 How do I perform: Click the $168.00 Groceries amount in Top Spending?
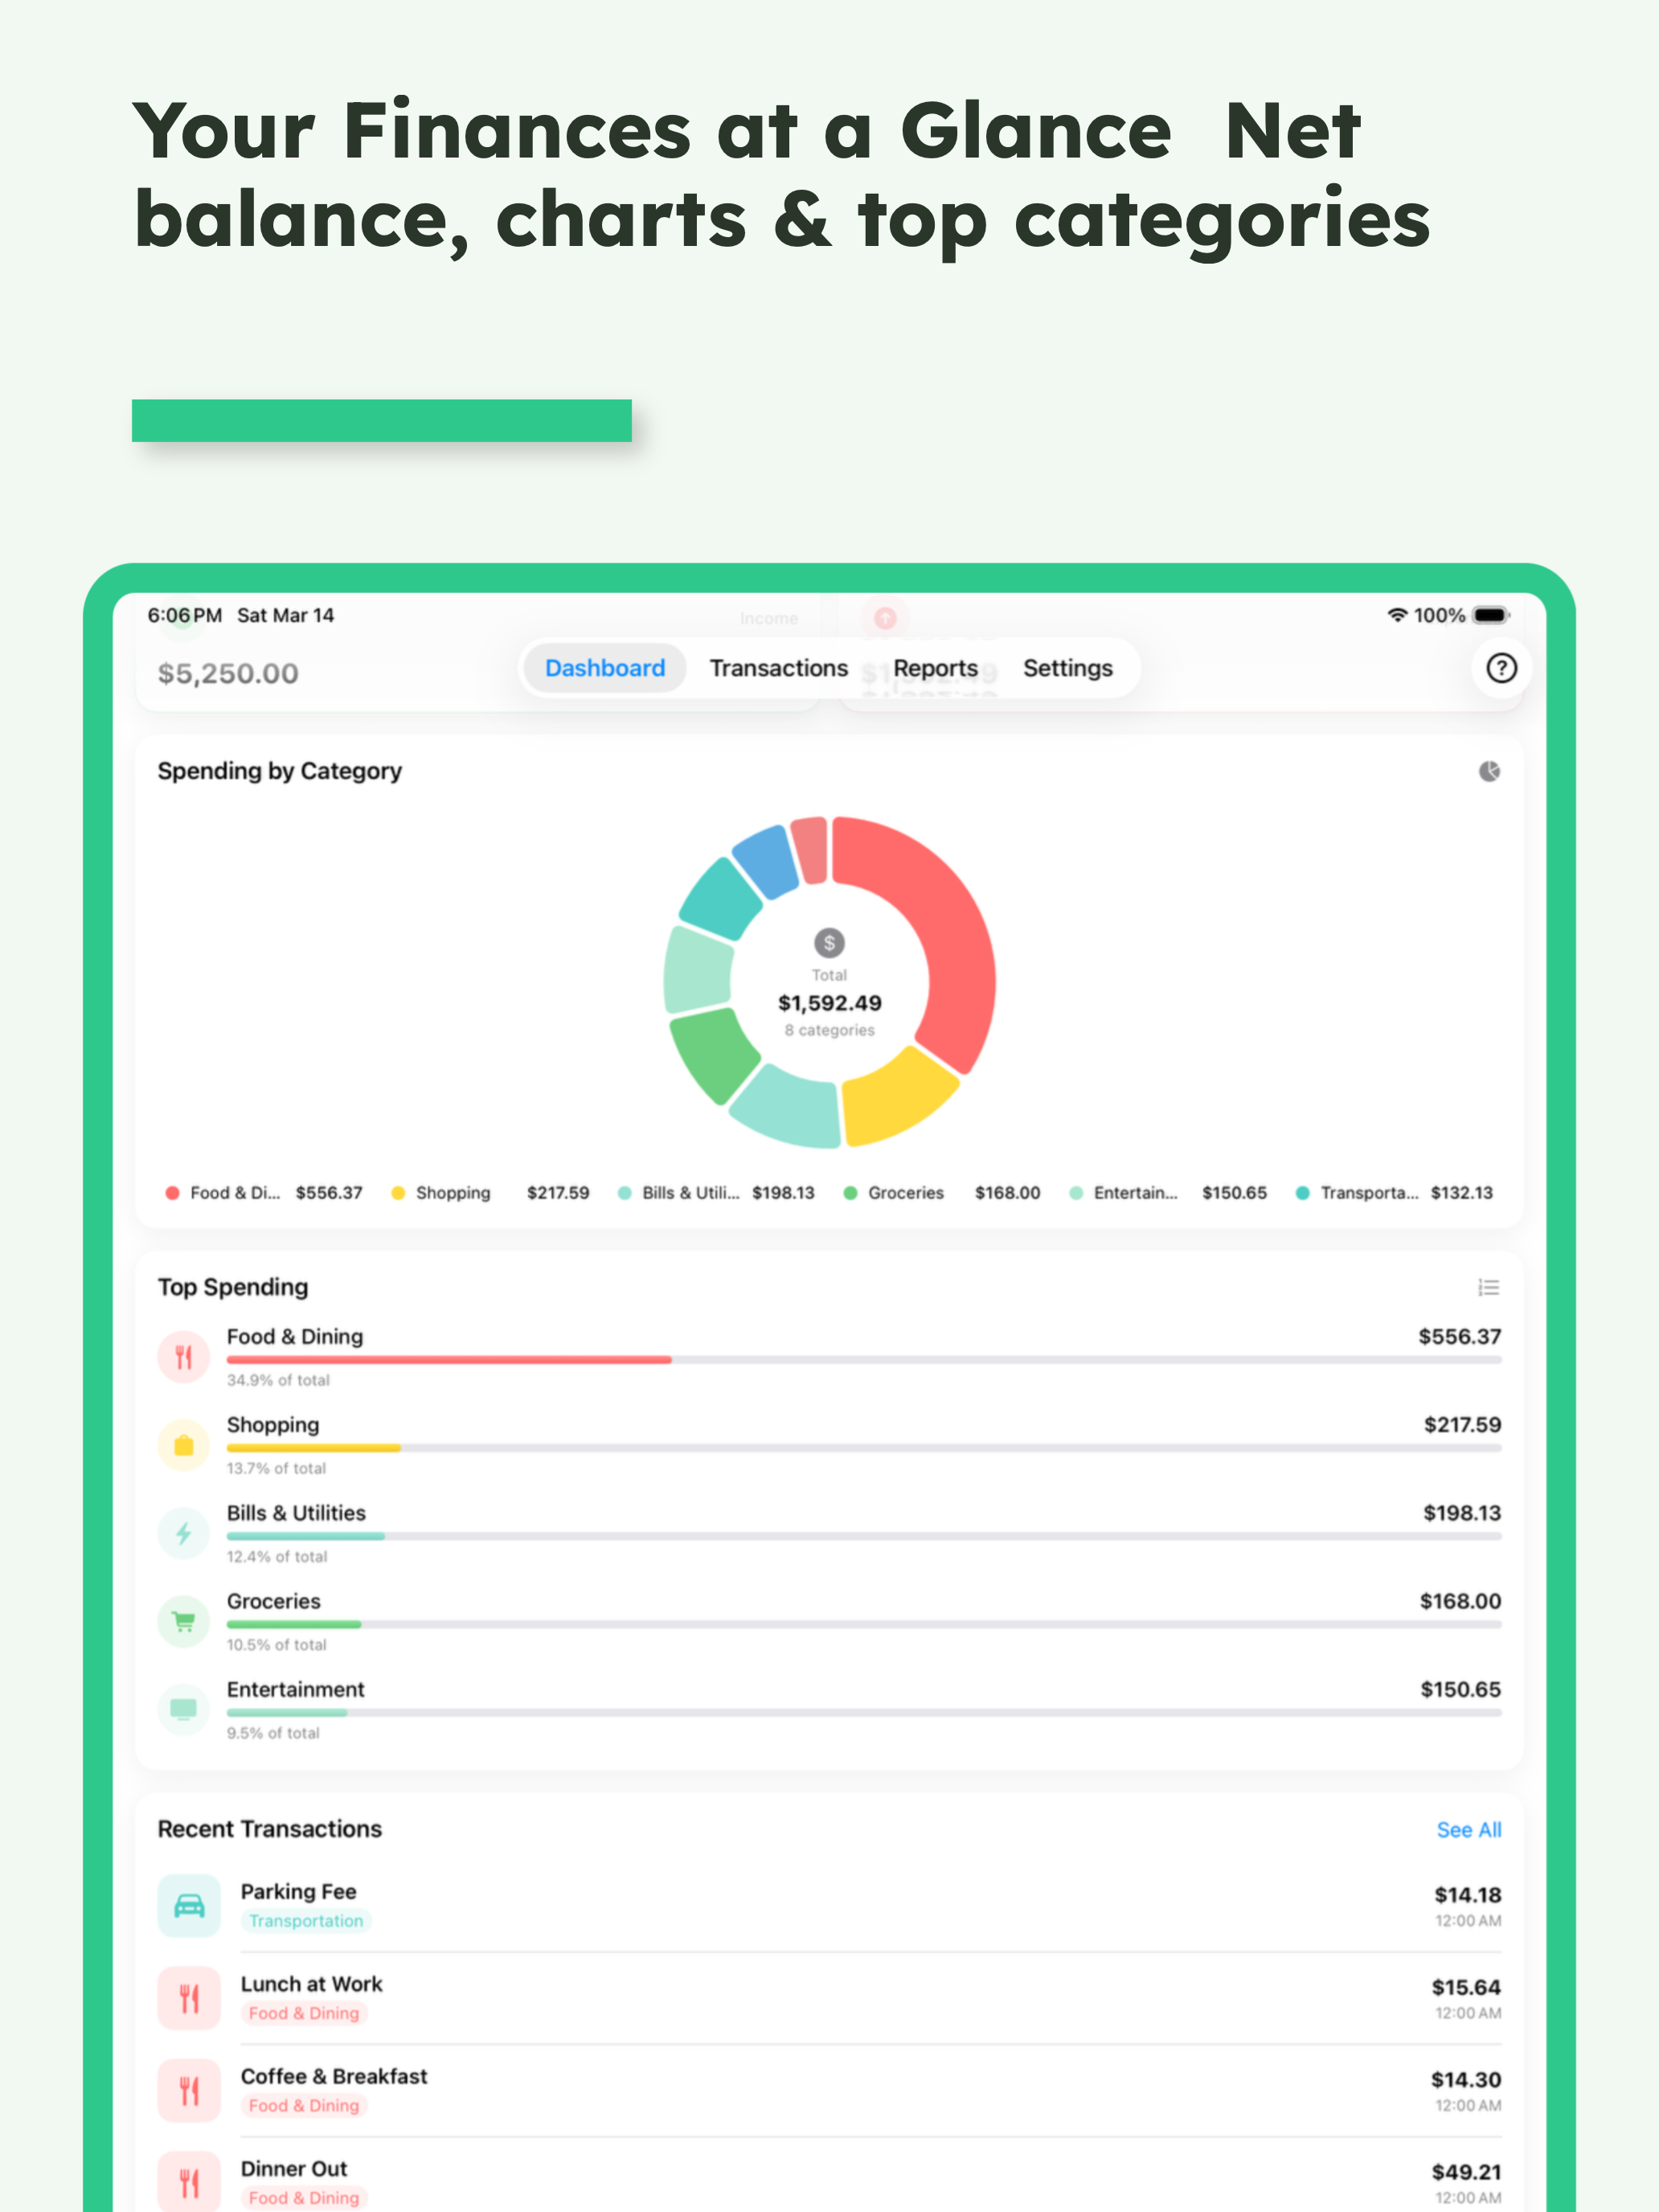click(x=1460, y=1601)
